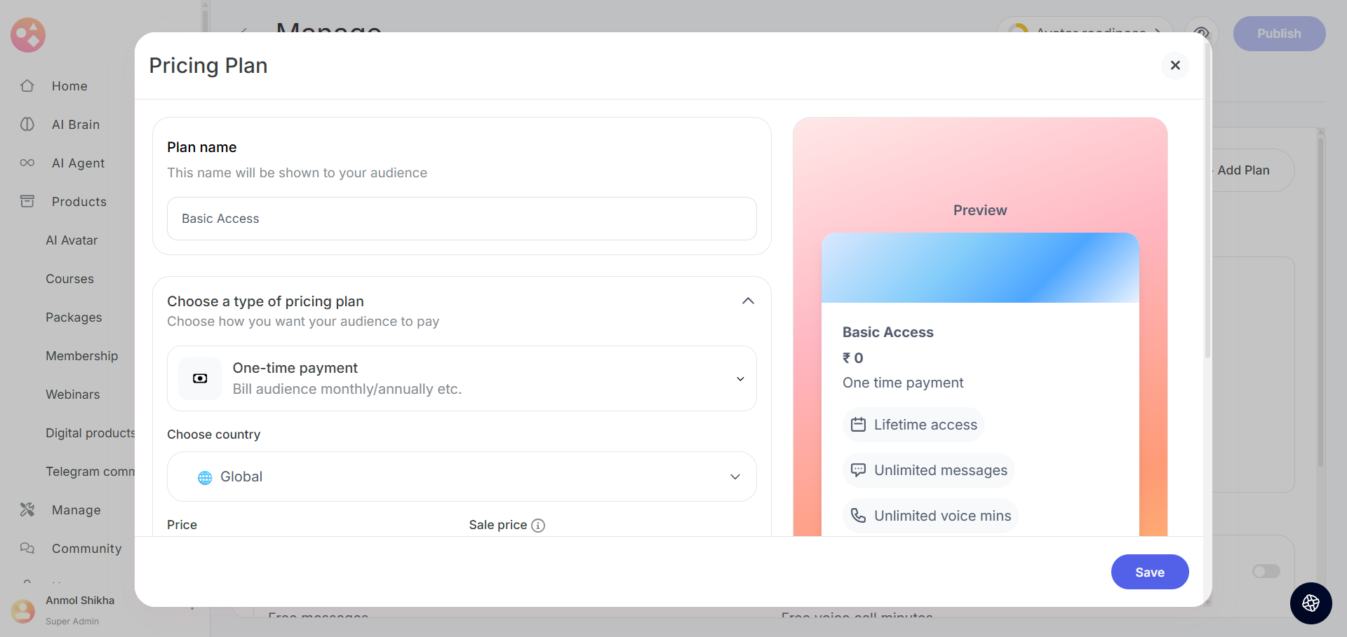
Task: Click the Sale price info icon
Action: pos(538,526)
